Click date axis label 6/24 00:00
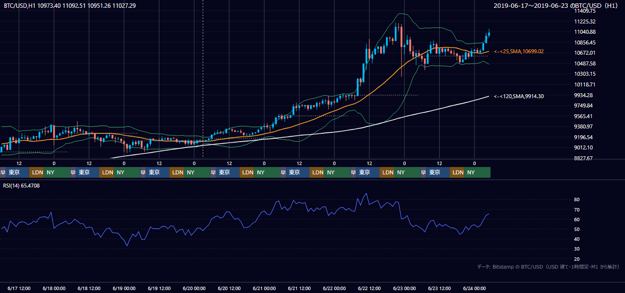The image size is (625, 293). point(474,288)
